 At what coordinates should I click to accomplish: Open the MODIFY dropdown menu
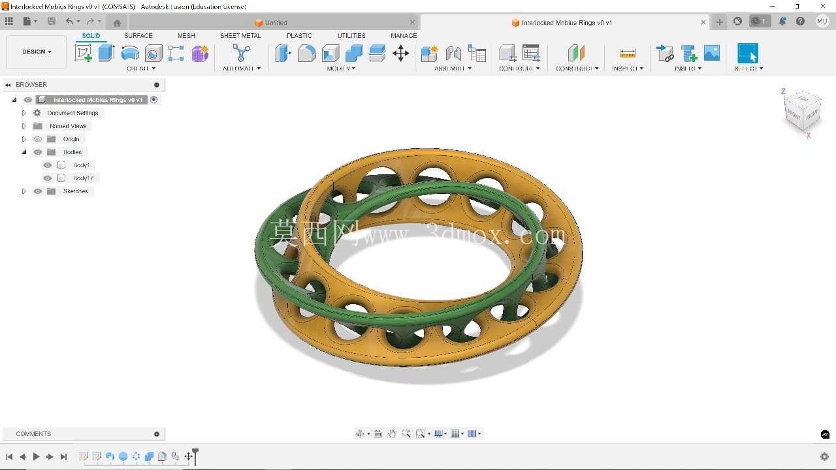pos(341,69)
